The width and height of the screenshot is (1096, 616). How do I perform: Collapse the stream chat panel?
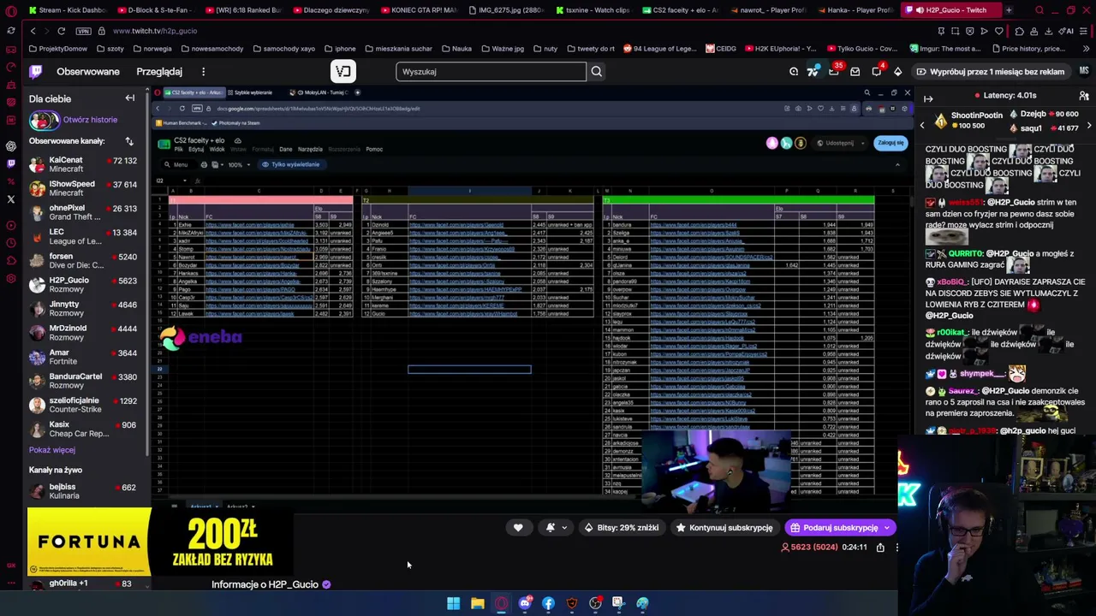928,98
